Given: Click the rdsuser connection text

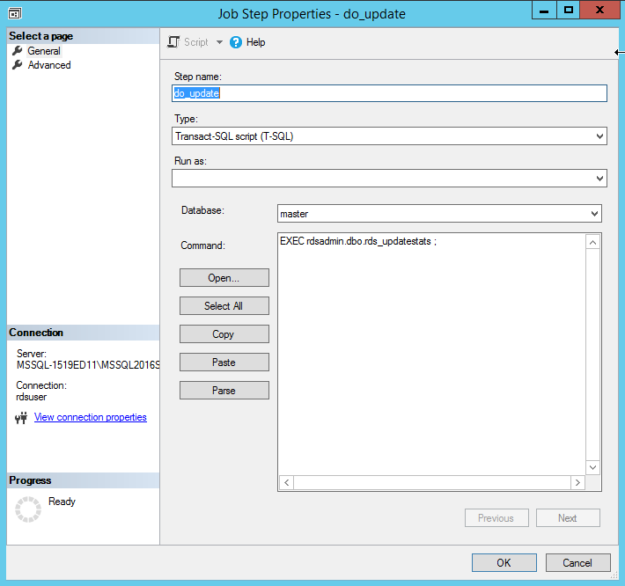Looking at the screenshot, I should [x=32, y=397].
